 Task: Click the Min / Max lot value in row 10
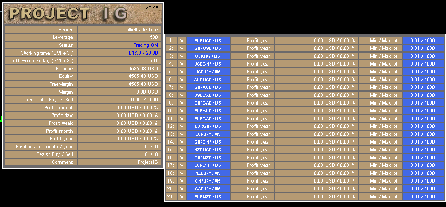coord(423,111)
